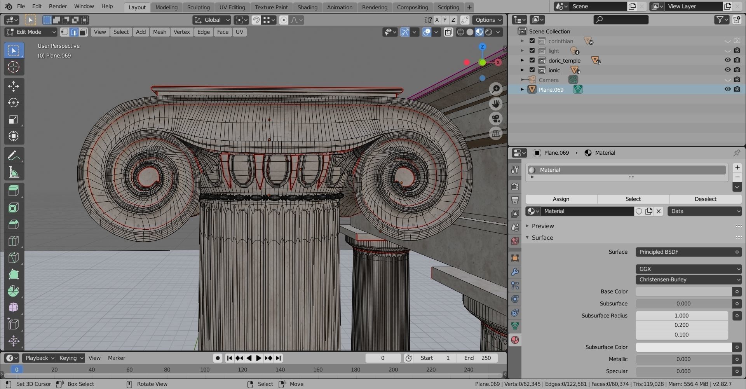
Task: Uncheck the doric_temple collection checkbox
Action: [x=532, y=60]
